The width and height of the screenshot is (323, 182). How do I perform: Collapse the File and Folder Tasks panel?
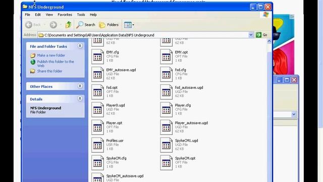(x=80, y=46)
